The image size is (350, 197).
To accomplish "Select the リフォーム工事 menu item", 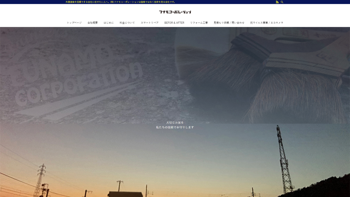I will (199, 23).
